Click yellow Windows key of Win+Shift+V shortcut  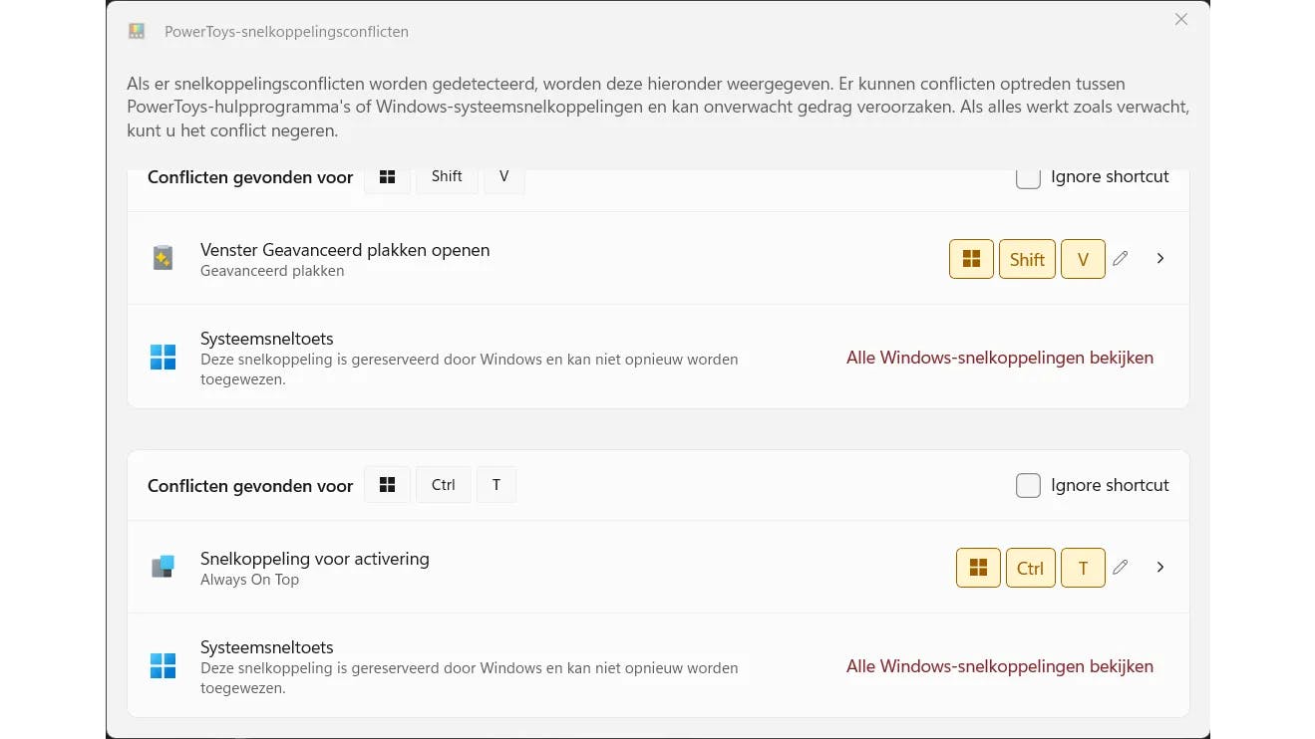pyautogui.click(x=971, y=259)
